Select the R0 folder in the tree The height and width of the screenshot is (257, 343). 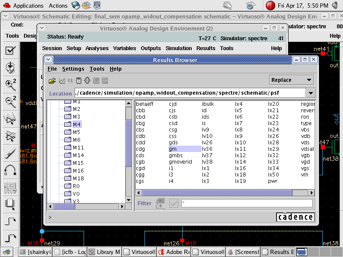point(72,186)
